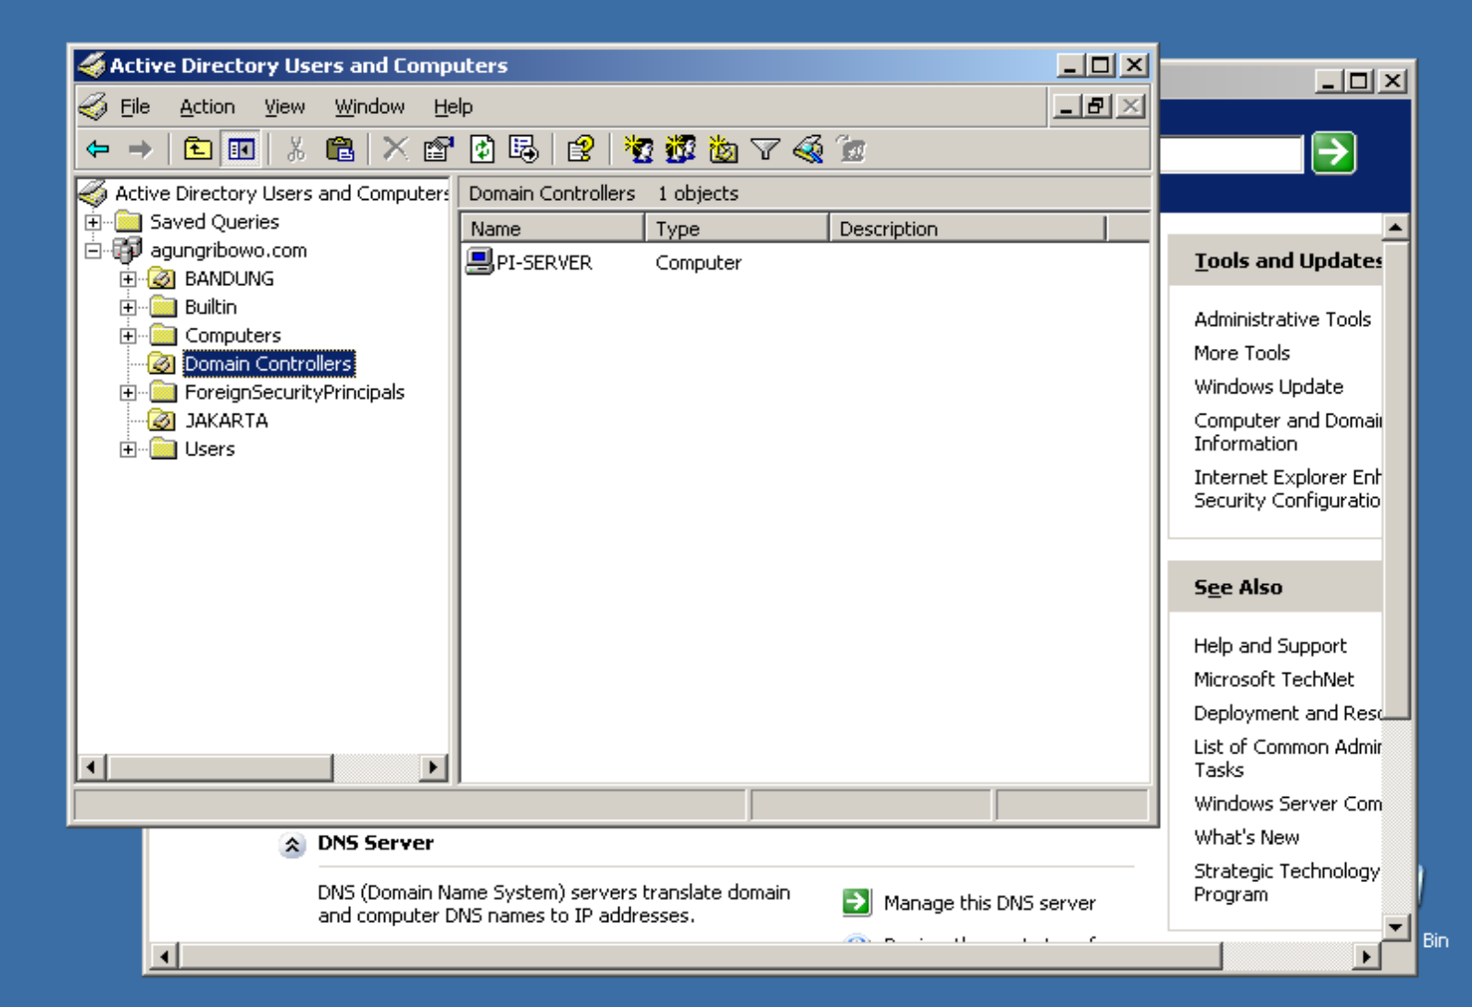This screenshot has height=1007, width=1472.
Task: Click the Find objects toolbar icon
Action: pyautogui.click(x=808, y=149)
